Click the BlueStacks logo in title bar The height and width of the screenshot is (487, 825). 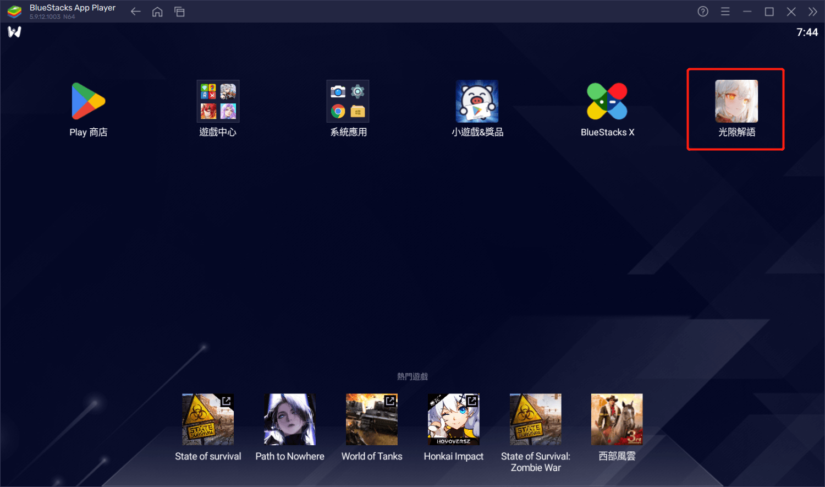click(15, 12)
